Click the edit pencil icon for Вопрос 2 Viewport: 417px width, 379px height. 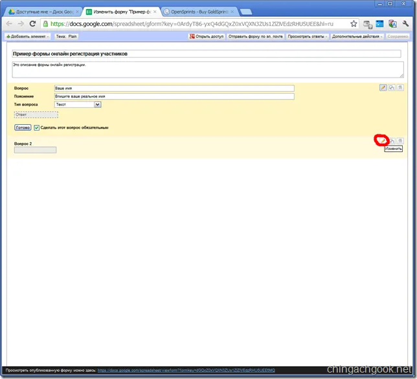point(383,140)
